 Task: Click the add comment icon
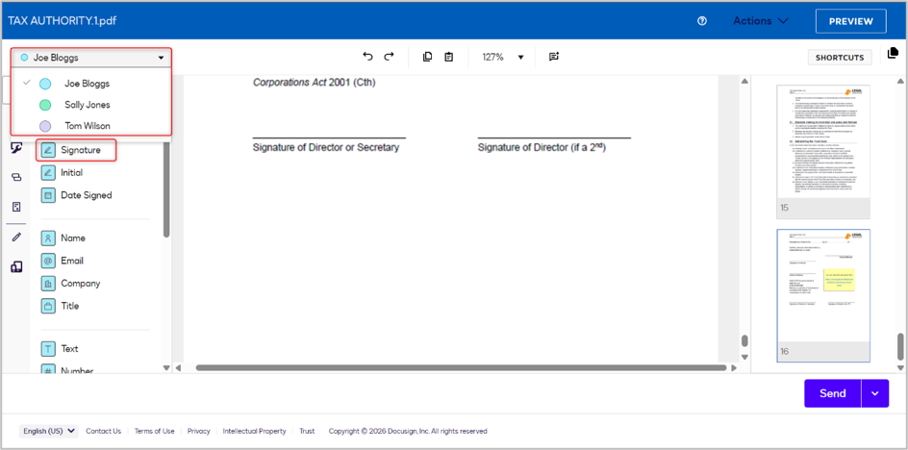pyautogui.click(x=554, y=57)
